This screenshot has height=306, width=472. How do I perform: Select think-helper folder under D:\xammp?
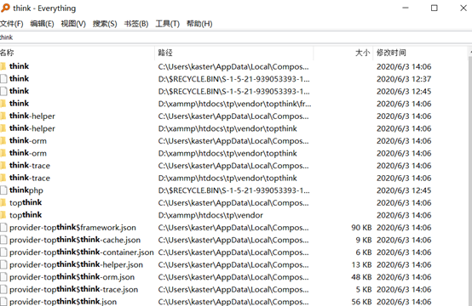(32, 128)
